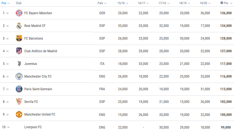The image size is (234, 133).
Task: Sort by 17/18 season column
Action: (x=164, y=3)
